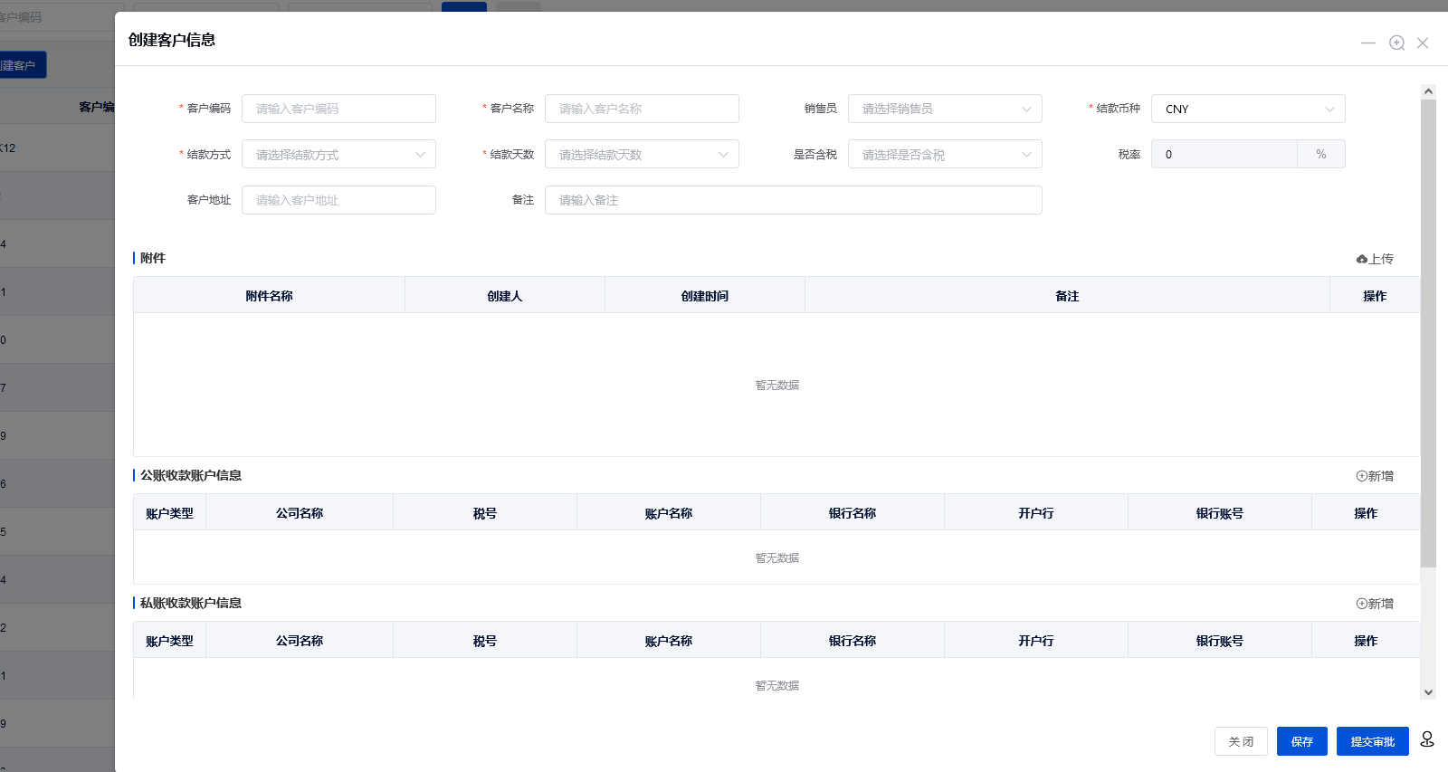Click the zoom-in enlarge dialog icon
Screen dimensions: 1448x772
(x=1397, y=43)
